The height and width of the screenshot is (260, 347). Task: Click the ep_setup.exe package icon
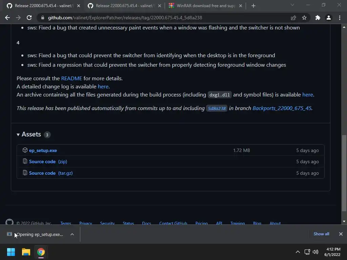pyautogui.click(x=25, y=150)
